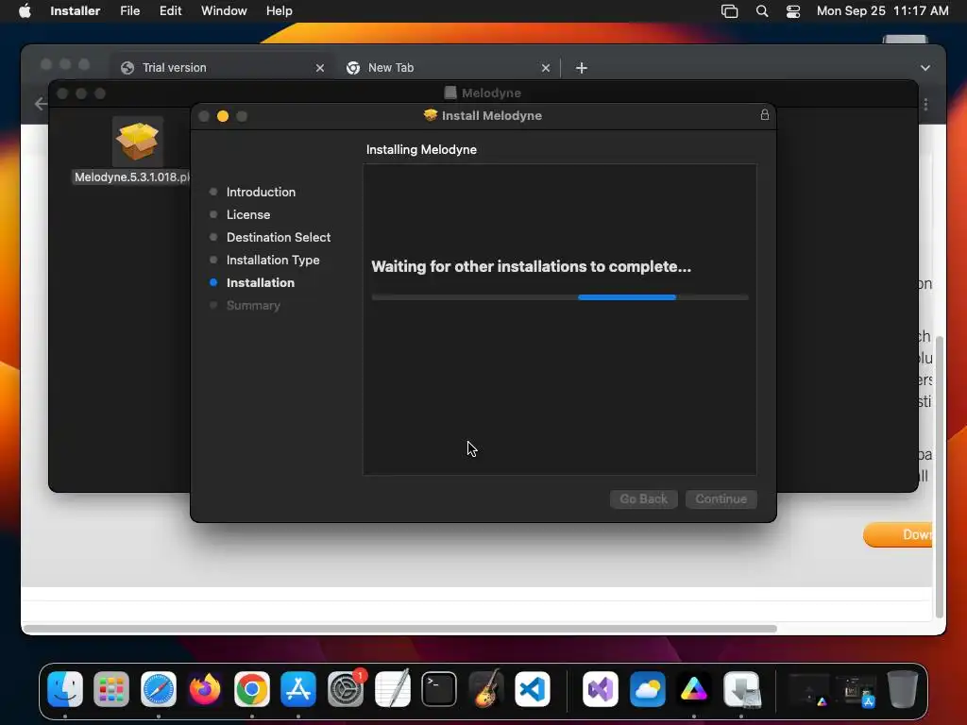Open the Installer app in the Dock
967x725 pixels.
pyautogui.click(x=741, y=688)
